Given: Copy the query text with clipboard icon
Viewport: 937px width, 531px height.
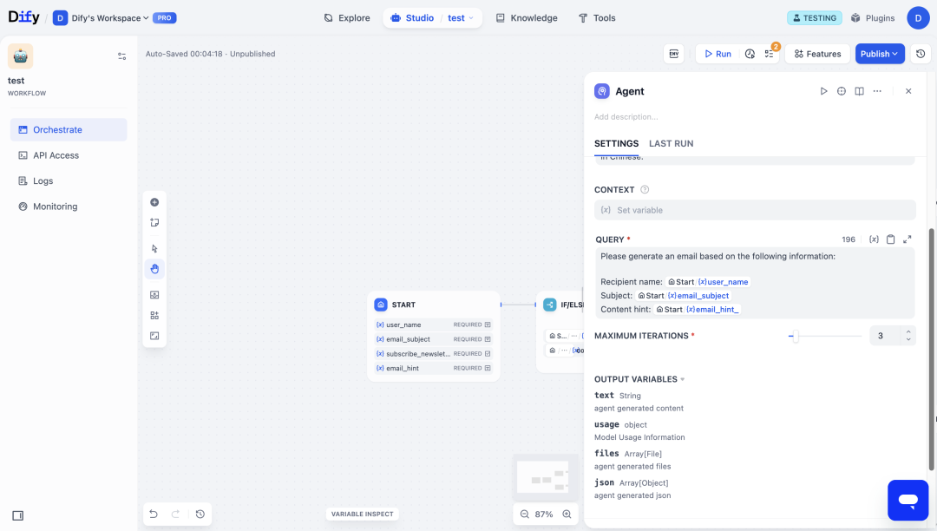Looking at the screenshot, I should tap(890, 239).
